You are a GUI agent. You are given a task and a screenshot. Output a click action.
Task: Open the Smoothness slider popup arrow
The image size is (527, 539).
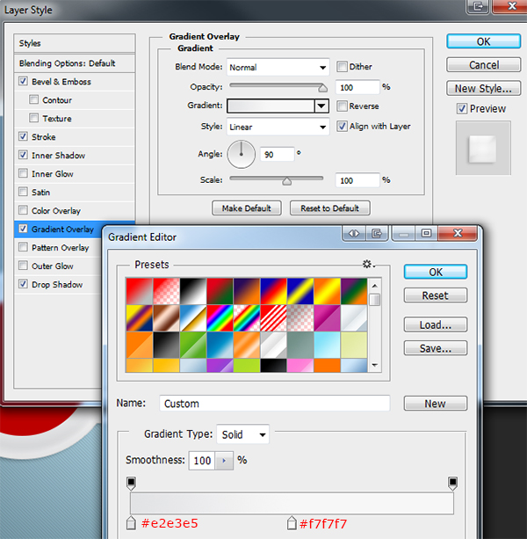point(224,461)
